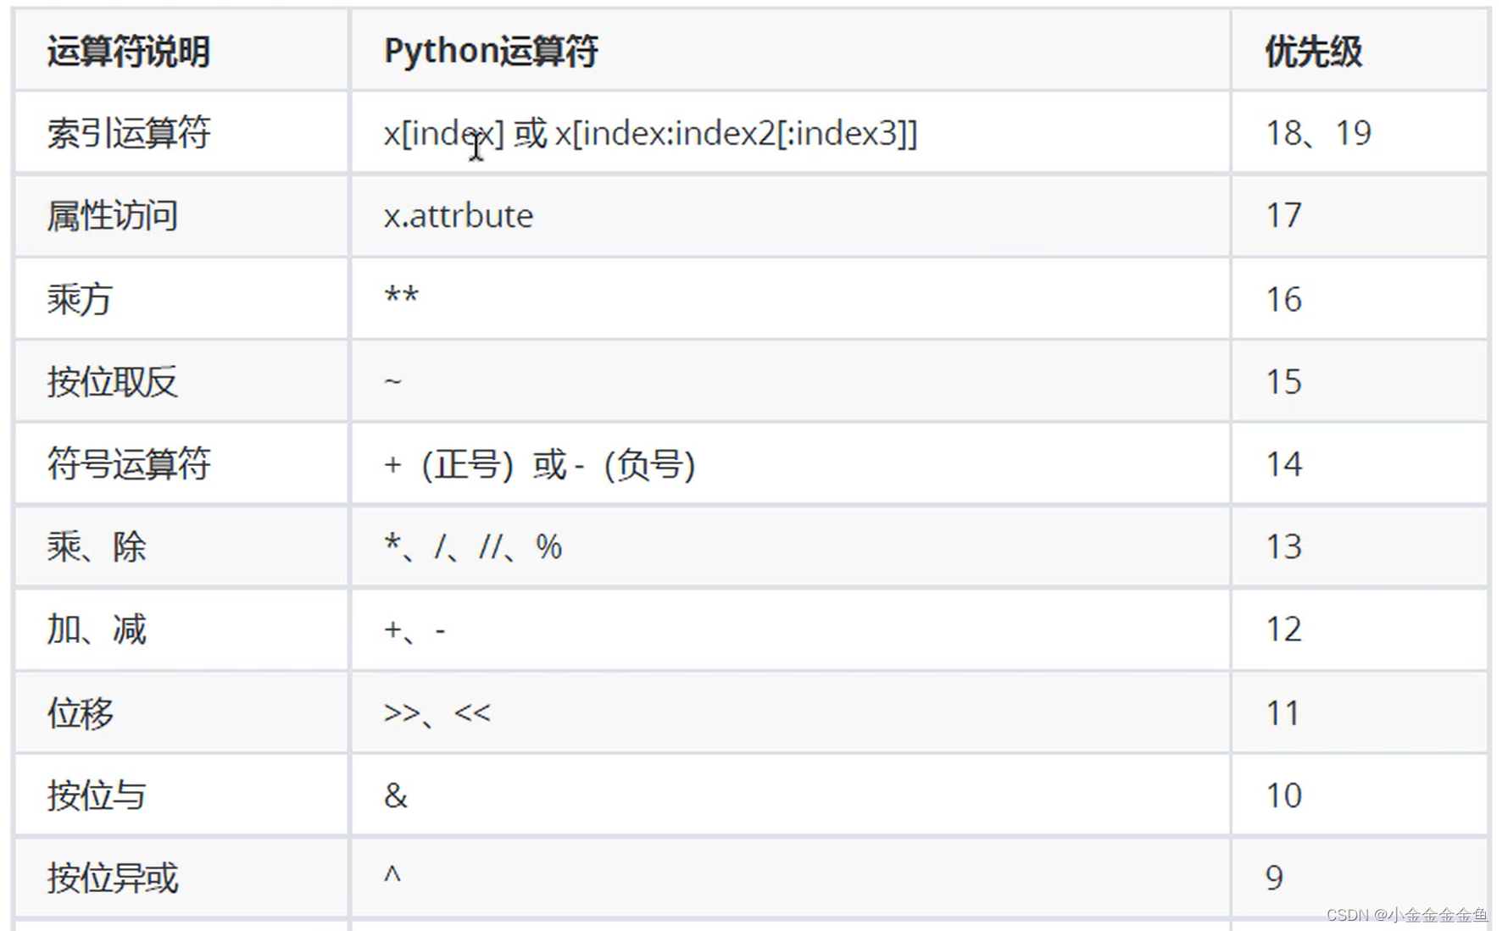The image size is (1502, 931).
Task: Click the x.attrbute operator text
Action: tap(459, 216)
